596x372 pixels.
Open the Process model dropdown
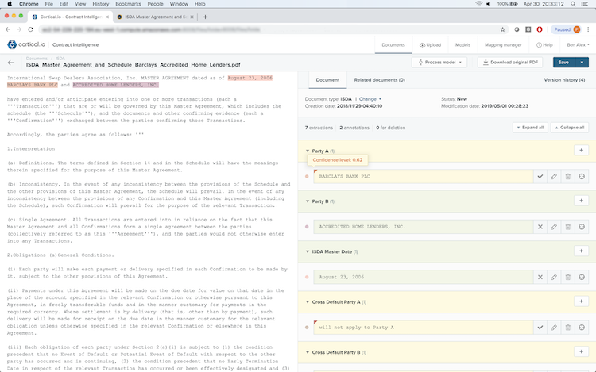pos(439,62)
